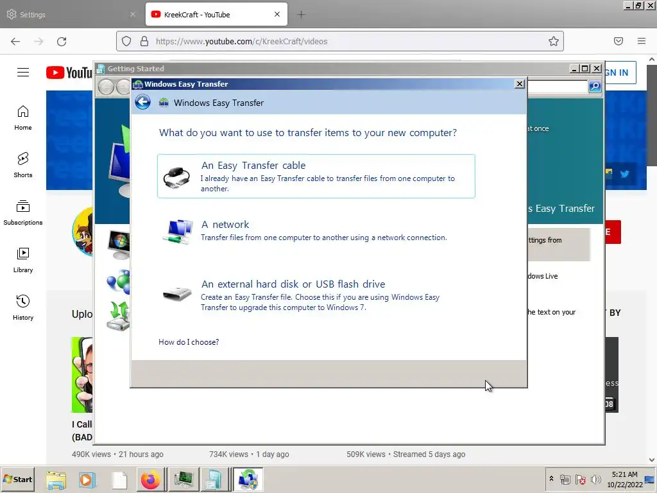The width and height of the screenshot is (657, 493).
Task: Click the KreekCraft channel avatar
Action: tap(82, 231)
